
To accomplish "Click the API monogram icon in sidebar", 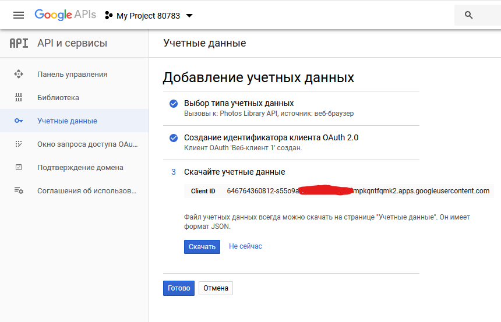I will pos(19,43).
